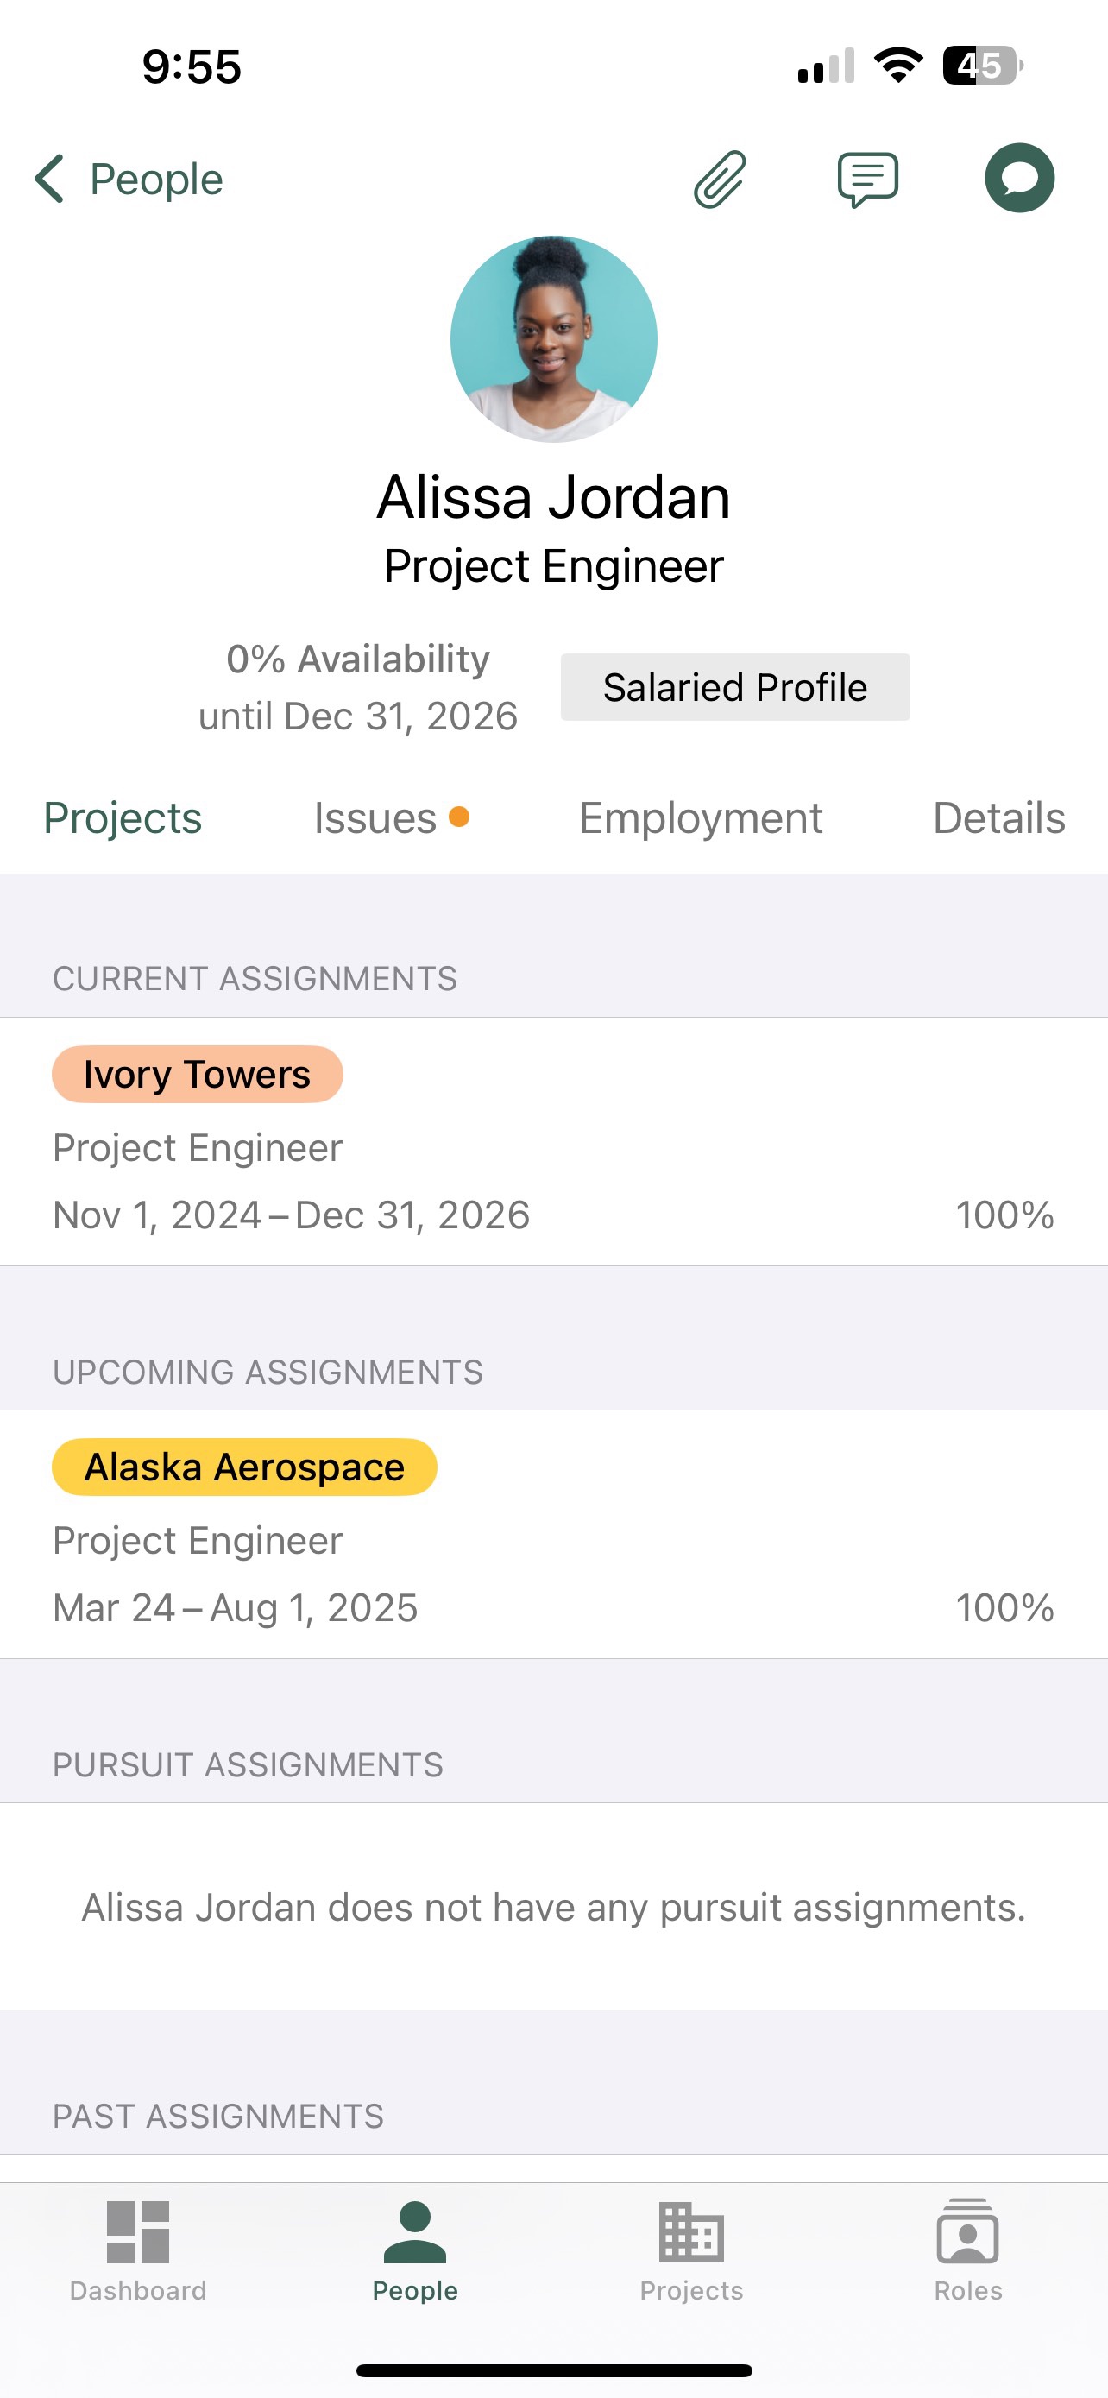
Task: Tap the Salaried Profile button
Action: 735,687
